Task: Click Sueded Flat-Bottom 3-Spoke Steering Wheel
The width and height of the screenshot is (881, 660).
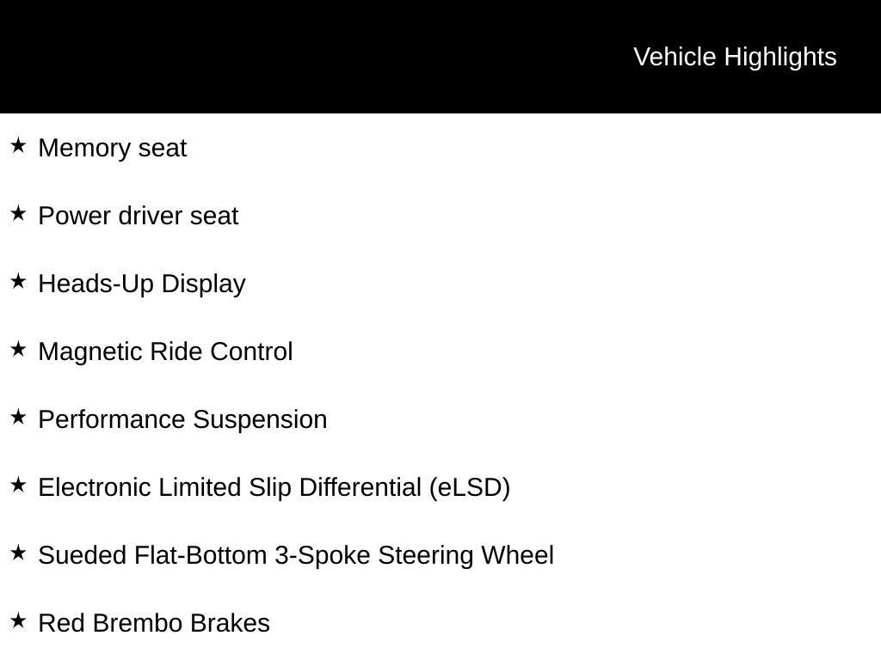Action: [296, 556]
